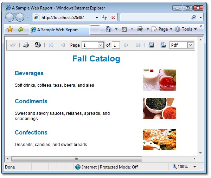Screen dimensions: 211x178
Task: Jump to the last report page
Action: click(138, 45)
